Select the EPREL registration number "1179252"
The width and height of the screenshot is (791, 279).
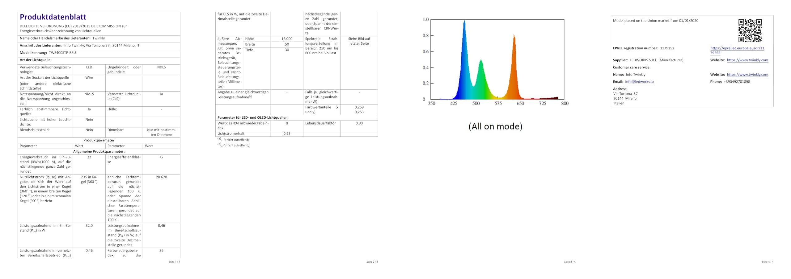(667, 48)
